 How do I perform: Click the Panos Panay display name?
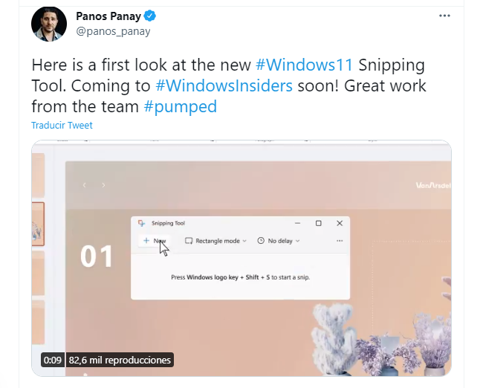pos(108,16)
